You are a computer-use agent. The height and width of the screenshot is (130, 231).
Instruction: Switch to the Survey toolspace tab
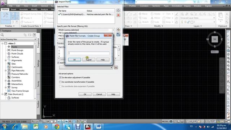38,83
